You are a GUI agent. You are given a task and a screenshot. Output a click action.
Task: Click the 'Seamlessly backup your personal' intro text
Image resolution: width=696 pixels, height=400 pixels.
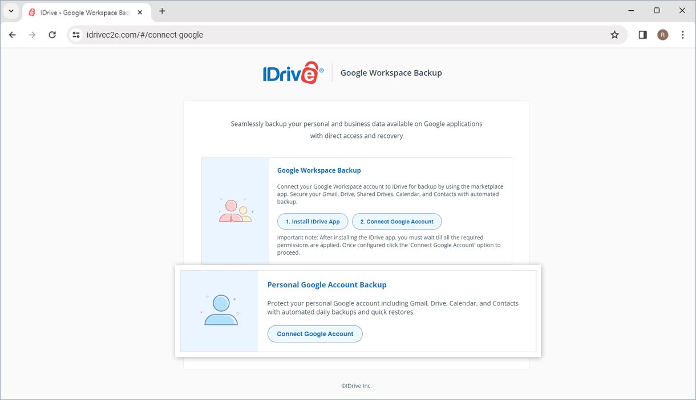(x=357, y=130)
